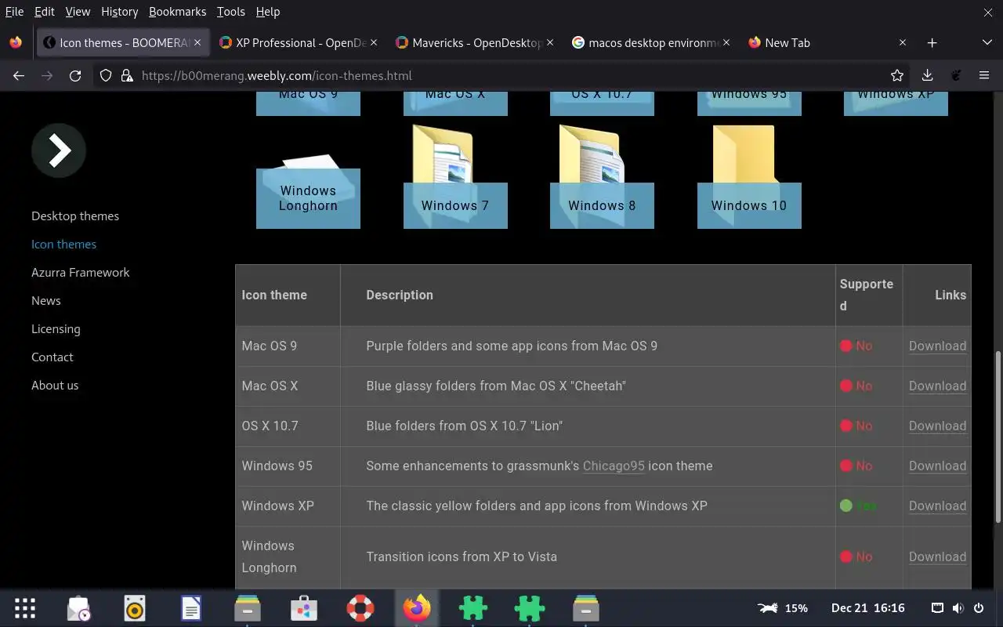The height and width of the screenshot is (627, 1003).
Task: Select the Windows 10 folder thumbnail
Action: (x=749, y=176)
